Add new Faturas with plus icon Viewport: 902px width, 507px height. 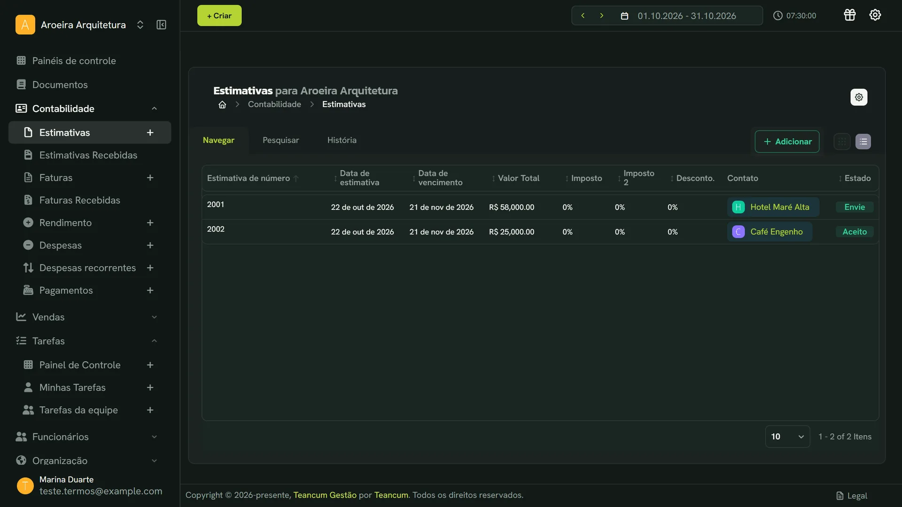pos(150,178)
